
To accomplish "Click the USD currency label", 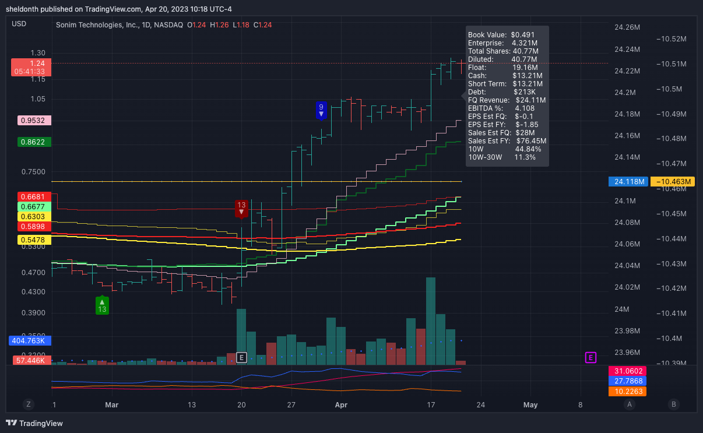I will coord(19,24).
